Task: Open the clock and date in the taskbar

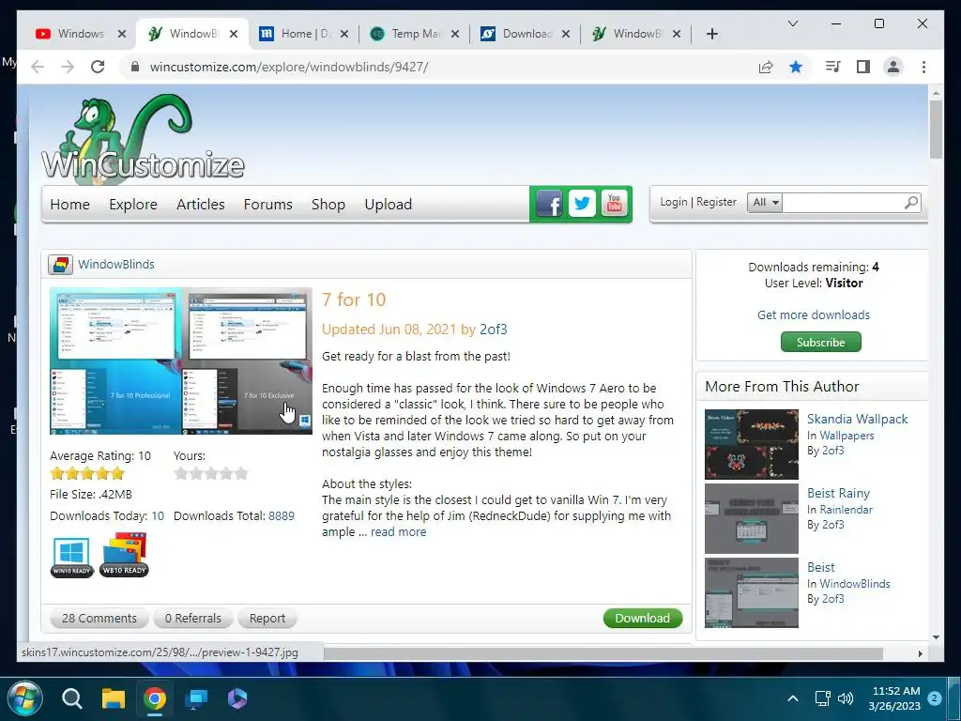Action: tap(895, 698)
